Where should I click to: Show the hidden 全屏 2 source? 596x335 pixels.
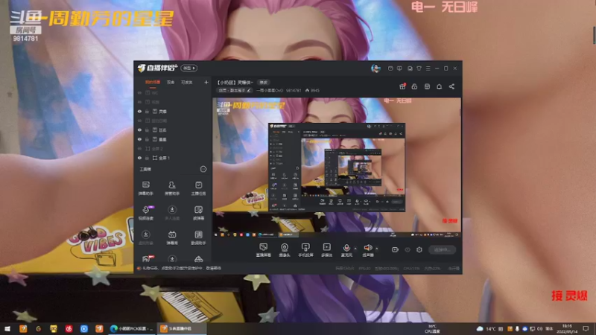point(139,148)
